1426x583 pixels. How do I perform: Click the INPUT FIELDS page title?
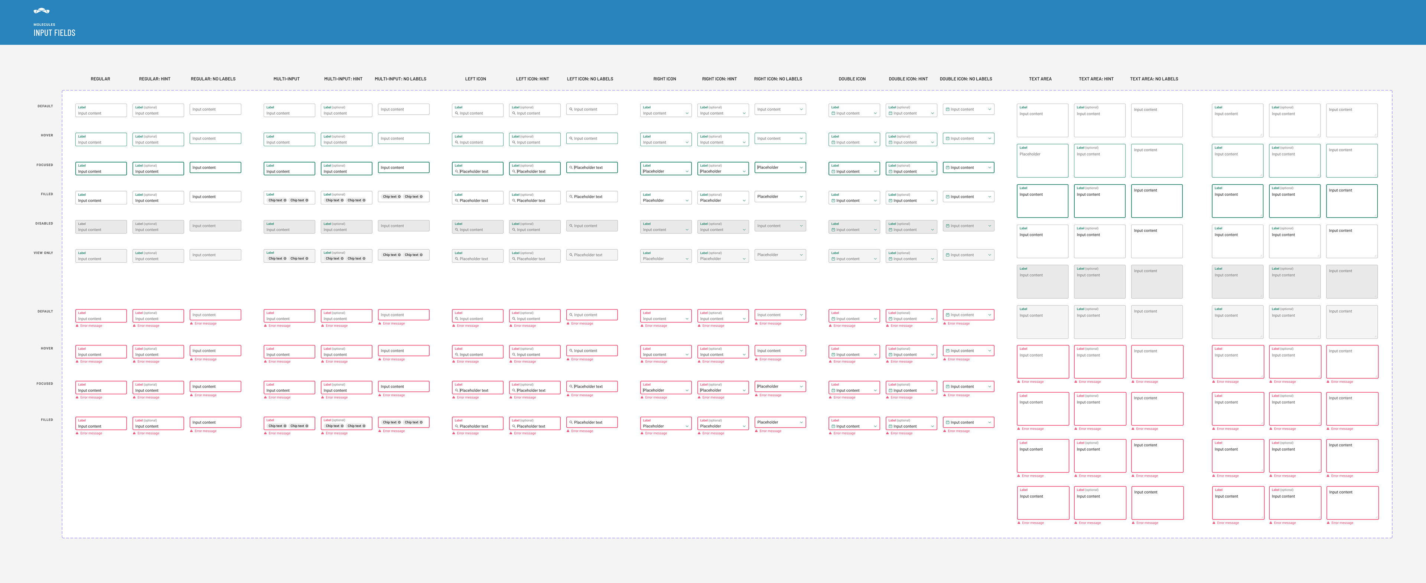(x=54, y=33)
